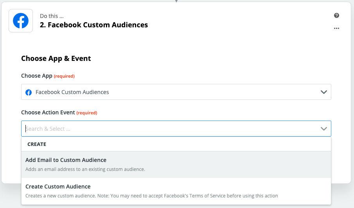Open the help question mark icon
The width and height of the screenshot is (354, 208).
336,16
